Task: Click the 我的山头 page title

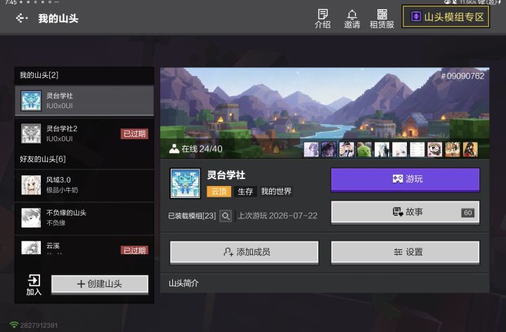Action: (x=58, y=18)
